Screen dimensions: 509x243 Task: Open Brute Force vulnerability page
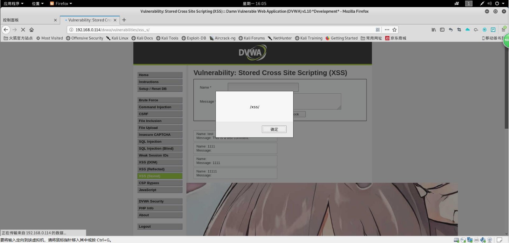(160, 100)
